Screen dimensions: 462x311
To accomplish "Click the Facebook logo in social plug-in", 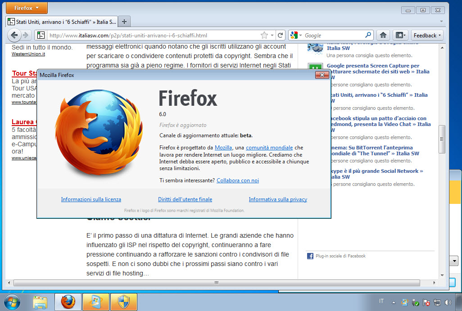I will 310,256.
